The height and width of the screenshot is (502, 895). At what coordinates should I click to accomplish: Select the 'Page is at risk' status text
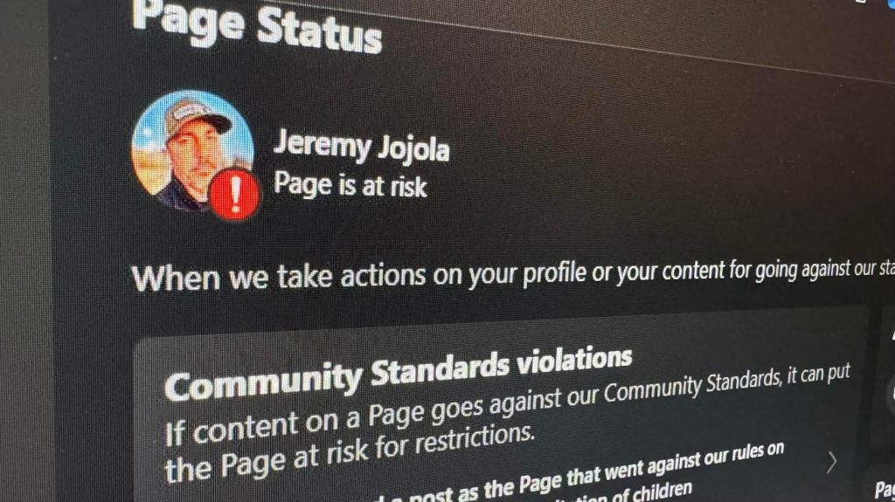tap(350, 185)
